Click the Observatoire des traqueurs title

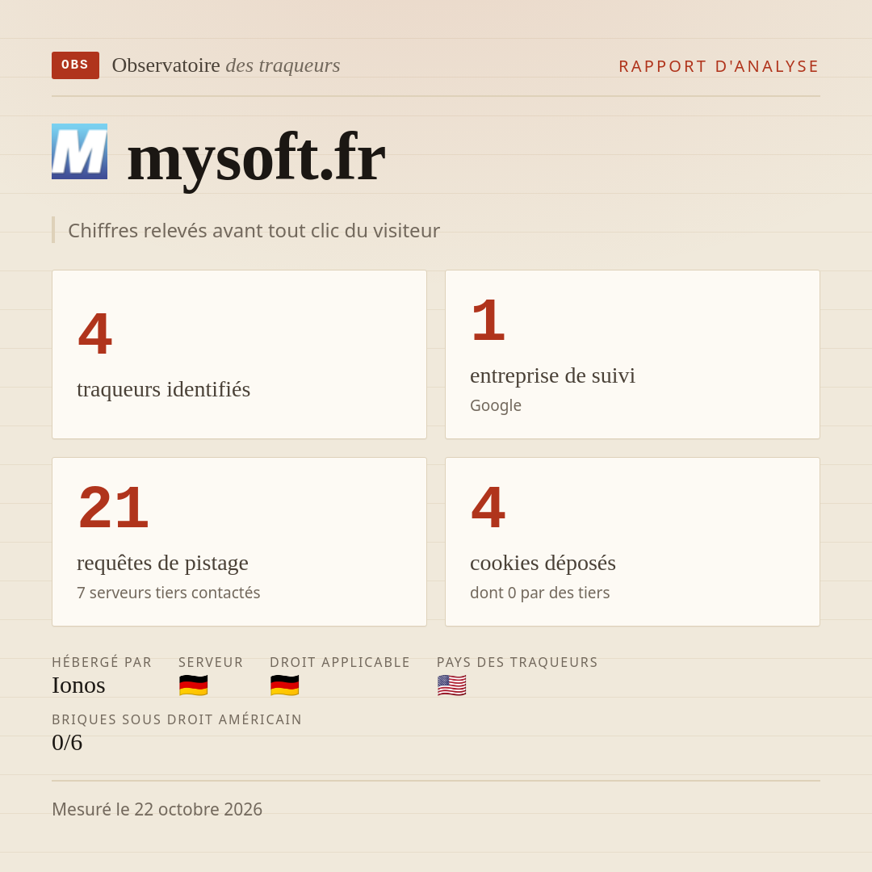point(226,65)
